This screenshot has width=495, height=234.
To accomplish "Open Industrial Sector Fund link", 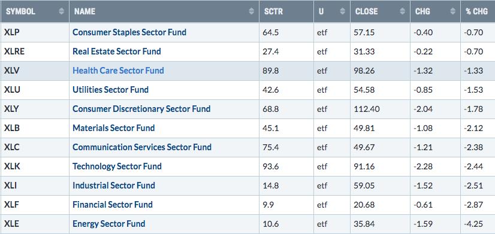I will (x=114, y=186).
